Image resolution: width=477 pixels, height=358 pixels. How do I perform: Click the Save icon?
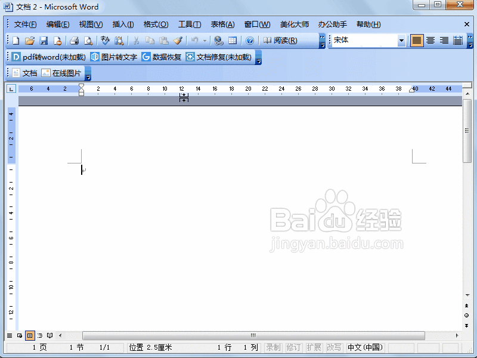pos(44,41)
